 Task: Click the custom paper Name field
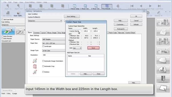[75, 31]
